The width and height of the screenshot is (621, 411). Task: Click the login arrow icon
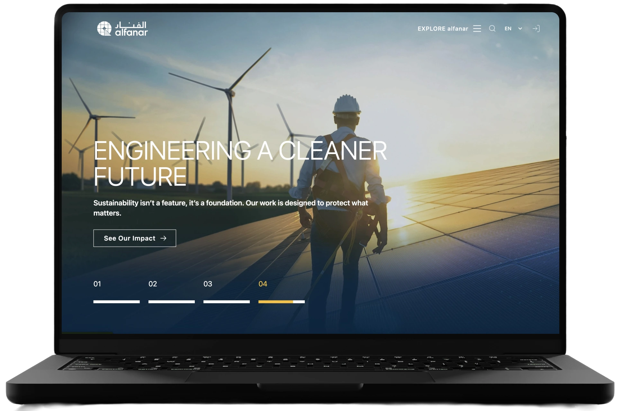click(536, 29)
